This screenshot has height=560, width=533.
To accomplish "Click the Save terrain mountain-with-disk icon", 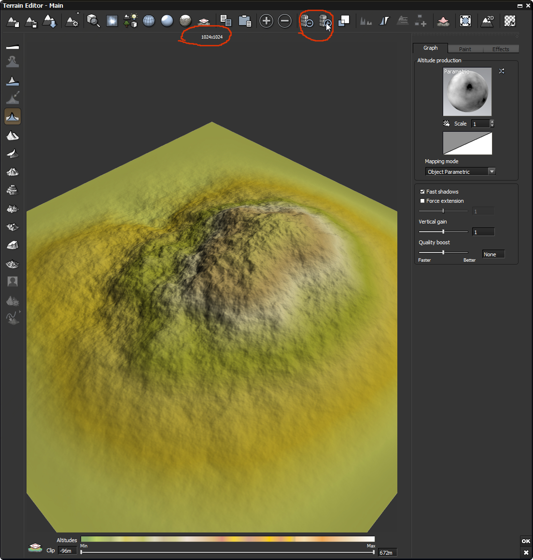I will click(x=31, y=21).
